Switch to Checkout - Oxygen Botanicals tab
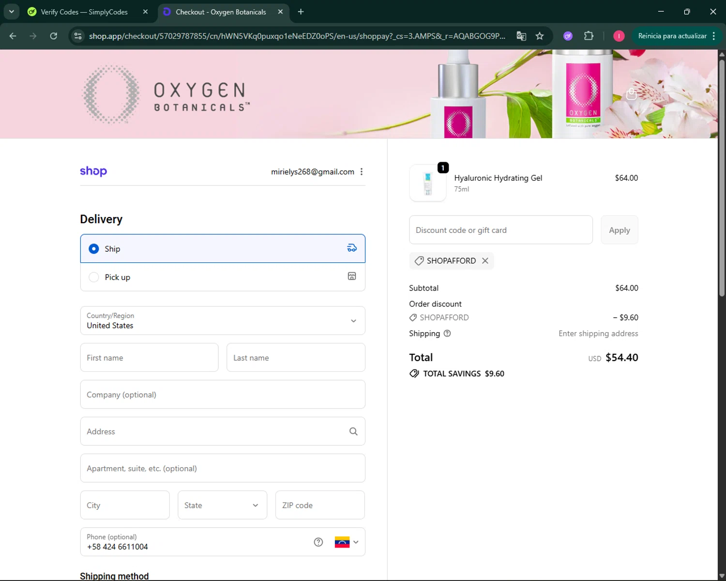 [x=220, y=12]
